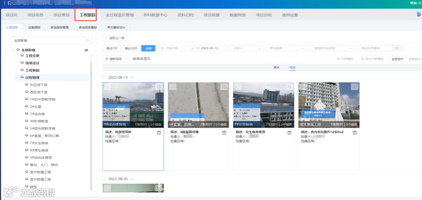This screenshot has height=200, width=422.
Task: Delete the 6栋屋面切槽 album card
Action: tap(224, 133)
